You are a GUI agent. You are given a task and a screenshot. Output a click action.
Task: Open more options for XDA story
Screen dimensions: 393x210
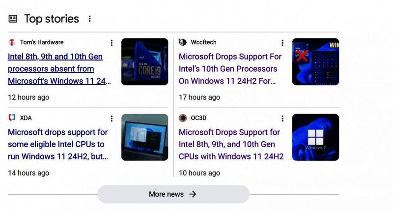coord(112,119)
